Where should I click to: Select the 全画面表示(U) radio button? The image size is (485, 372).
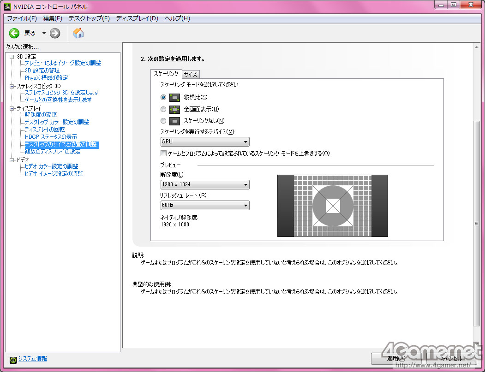[x=163, y=109]
